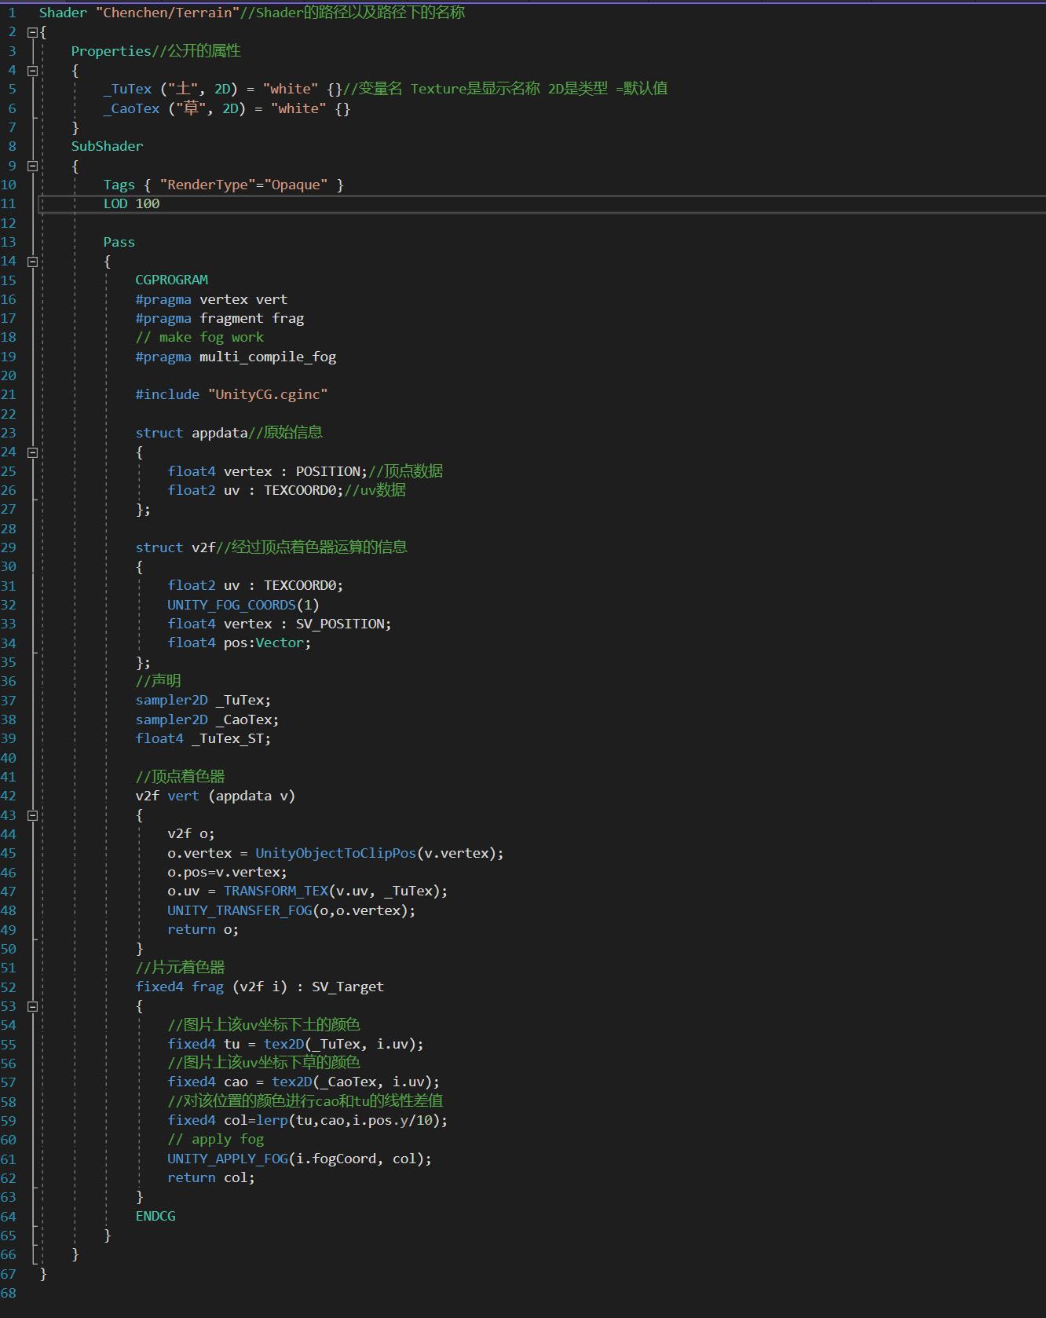Place the cursor on the CGPROGRAM keyword

(x=171, y=280)
